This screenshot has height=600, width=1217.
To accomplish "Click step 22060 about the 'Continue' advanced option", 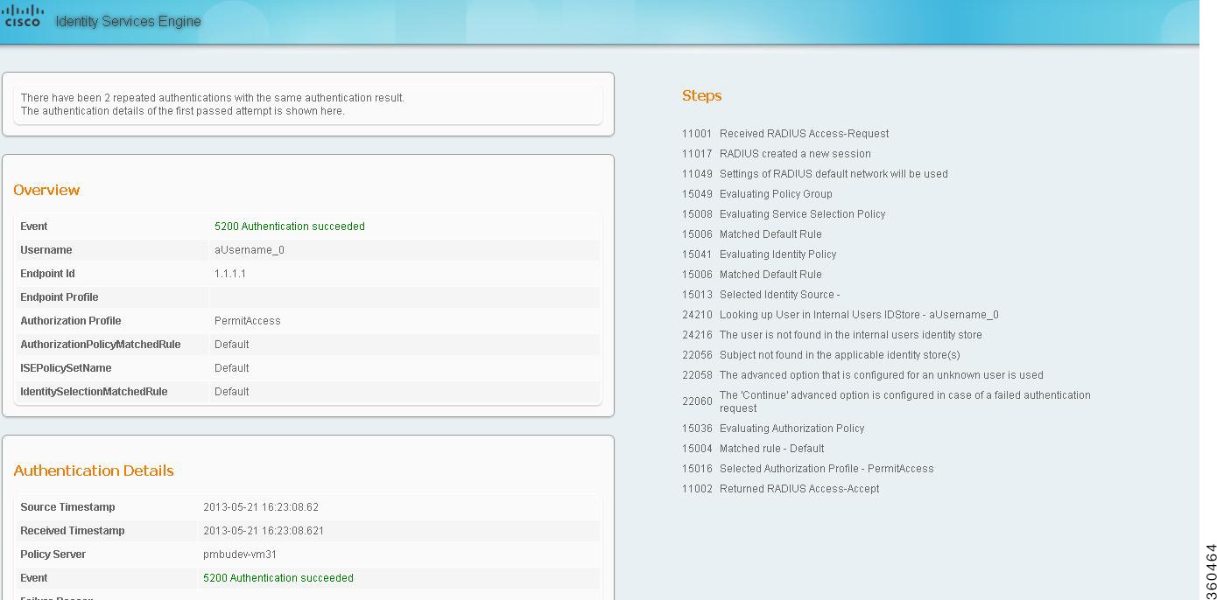I will coord(886,401).
